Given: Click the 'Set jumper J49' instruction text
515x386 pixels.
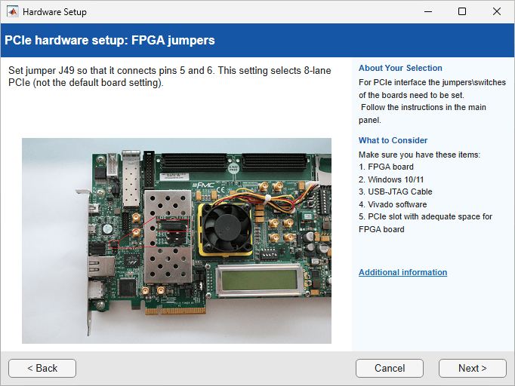Looking at the screenshot, I should [169, 76].
